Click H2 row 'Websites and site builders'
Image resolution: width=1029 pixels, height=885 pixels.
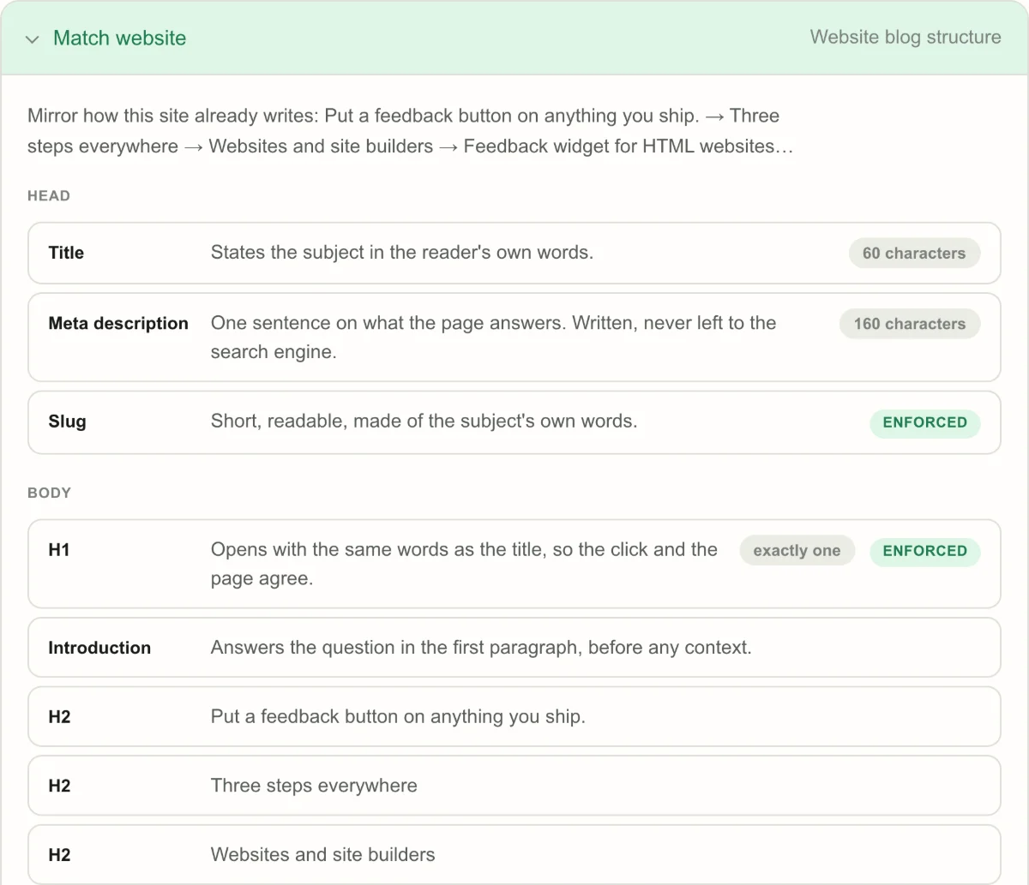514,854
